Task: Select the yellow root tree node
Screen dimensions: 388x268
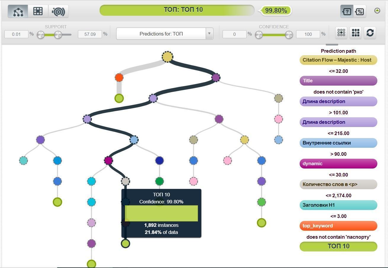Action: click(167, 57)
